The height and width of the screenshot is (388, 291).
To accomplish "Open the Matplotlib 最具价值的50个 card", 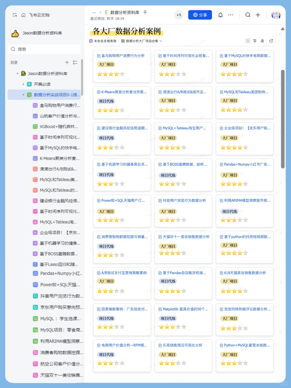I will [x=183, y=320].
